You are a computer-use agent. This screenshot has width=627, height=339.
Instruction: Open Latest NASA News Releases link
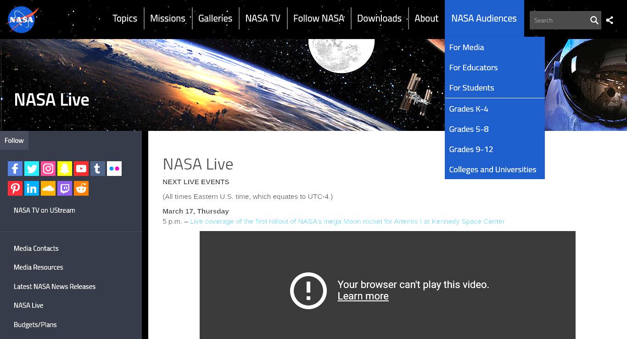(55, 287)
